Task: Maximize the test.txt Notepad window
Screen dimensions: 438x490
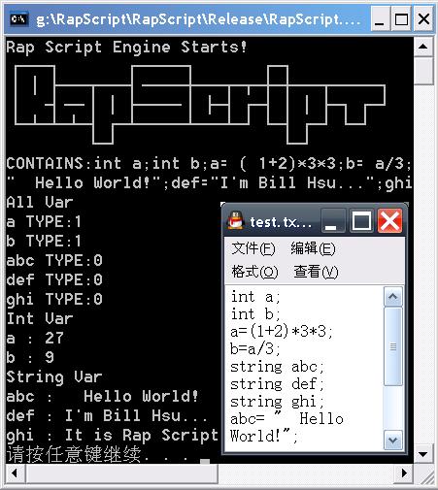Action: (360, 221)
